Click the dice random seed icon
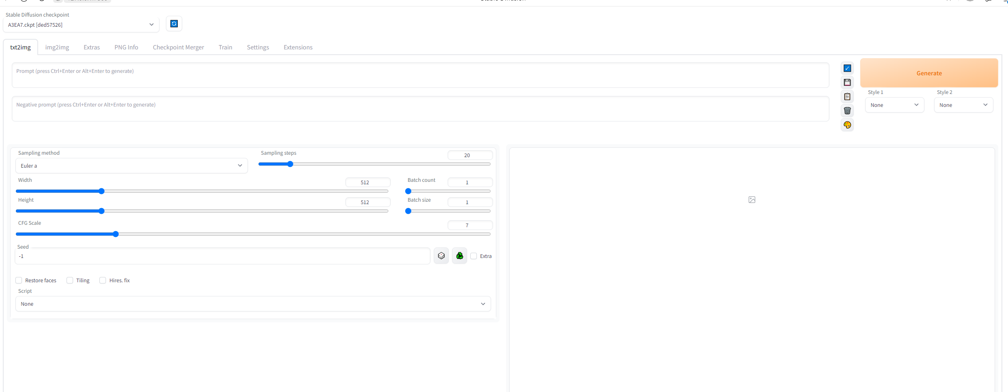This screenshot has width=1008, height=392. tap(441, 256)
